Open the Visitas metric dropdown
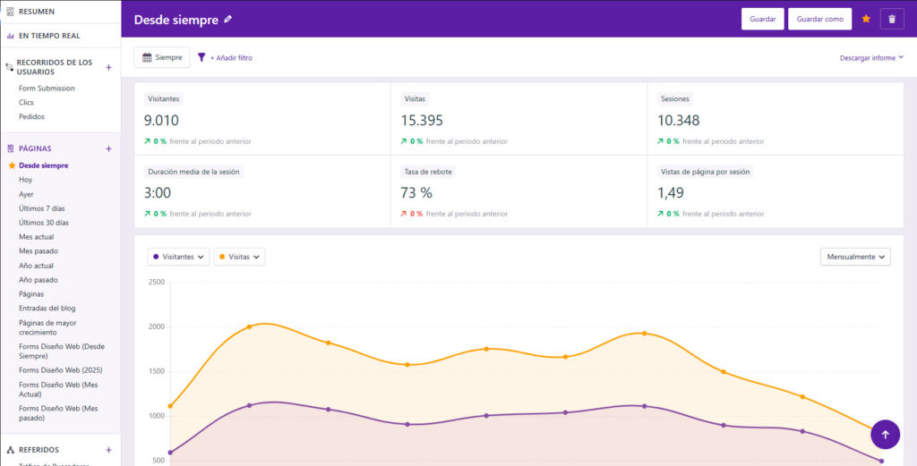 (x=239, y=257)
